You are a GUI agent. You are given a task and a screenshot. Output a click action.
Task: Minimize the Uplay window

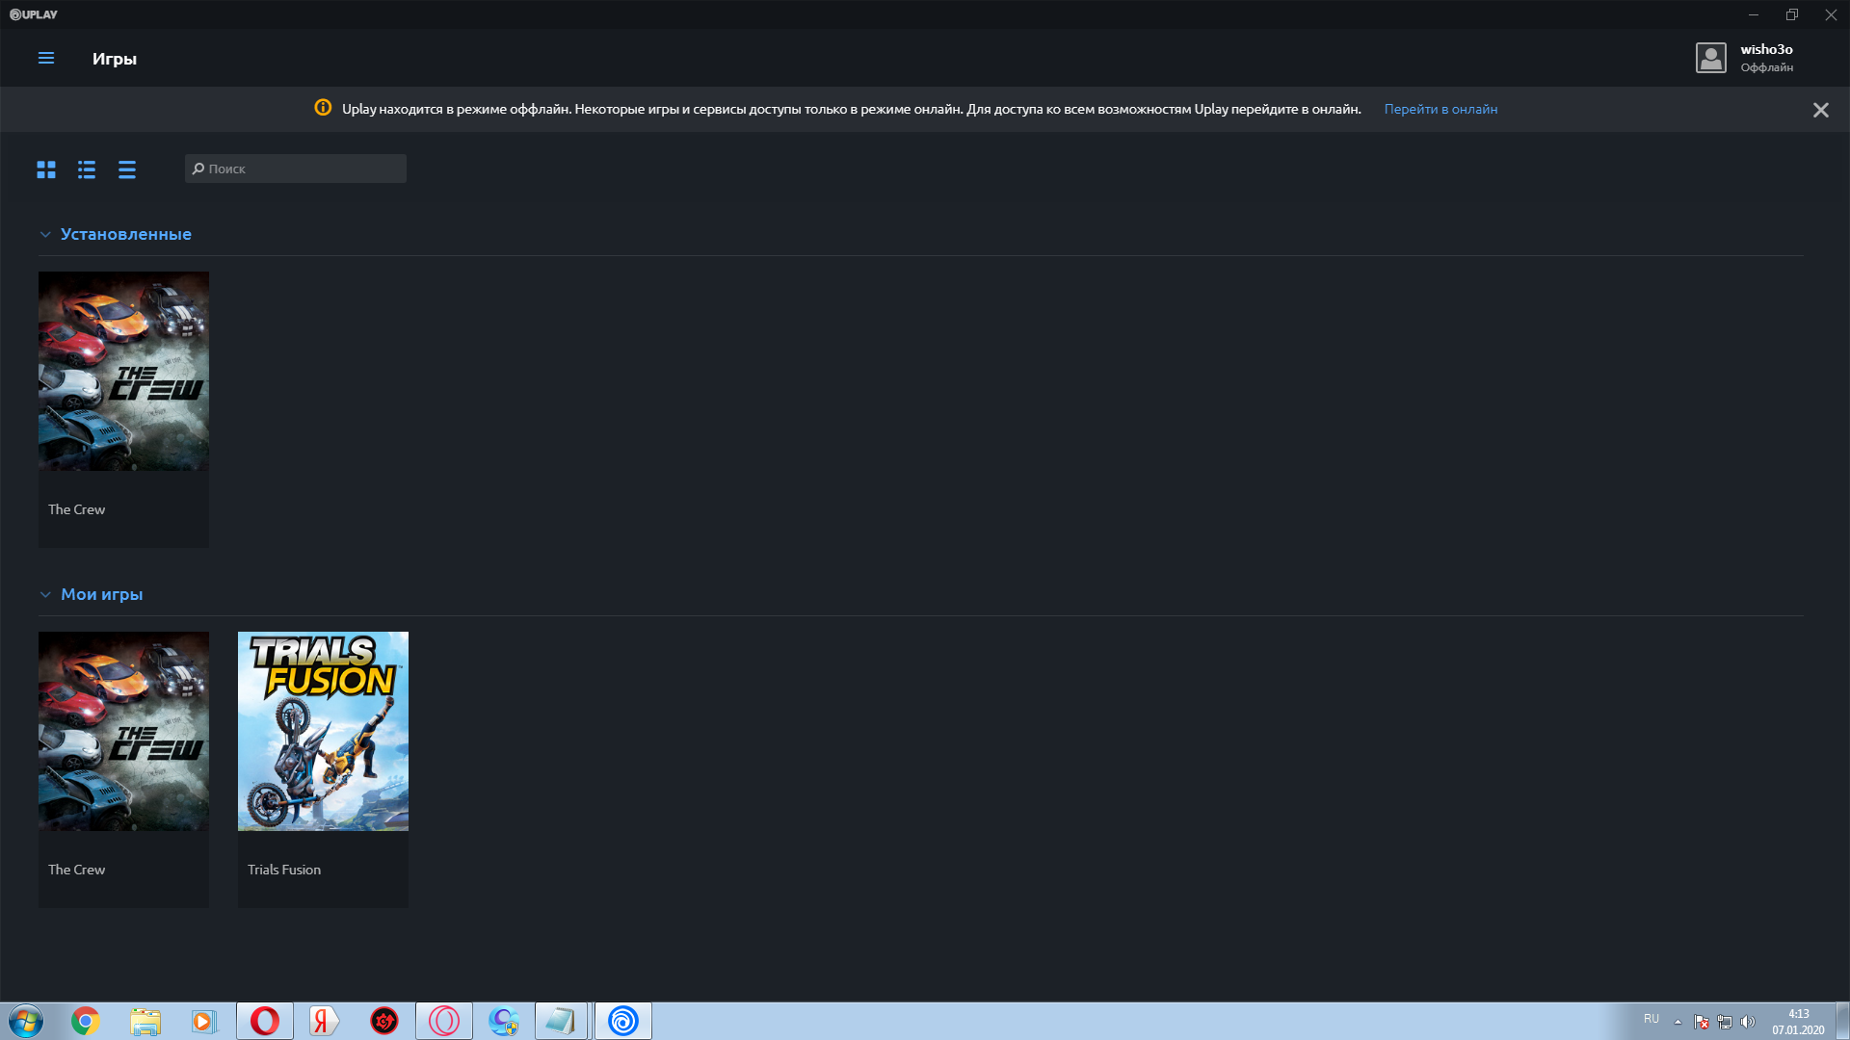click(1754, 14)
